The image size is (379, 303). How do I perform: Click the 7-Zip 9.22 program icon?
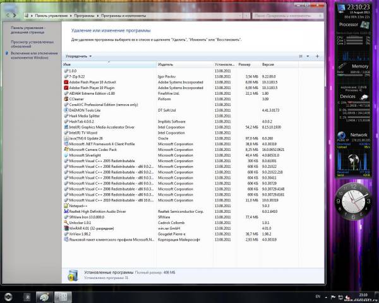(66, 76)
